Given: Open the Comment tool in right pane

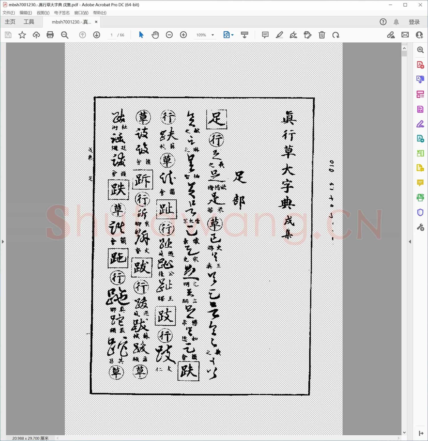Looking at the screenshot, I should point(420,183).
